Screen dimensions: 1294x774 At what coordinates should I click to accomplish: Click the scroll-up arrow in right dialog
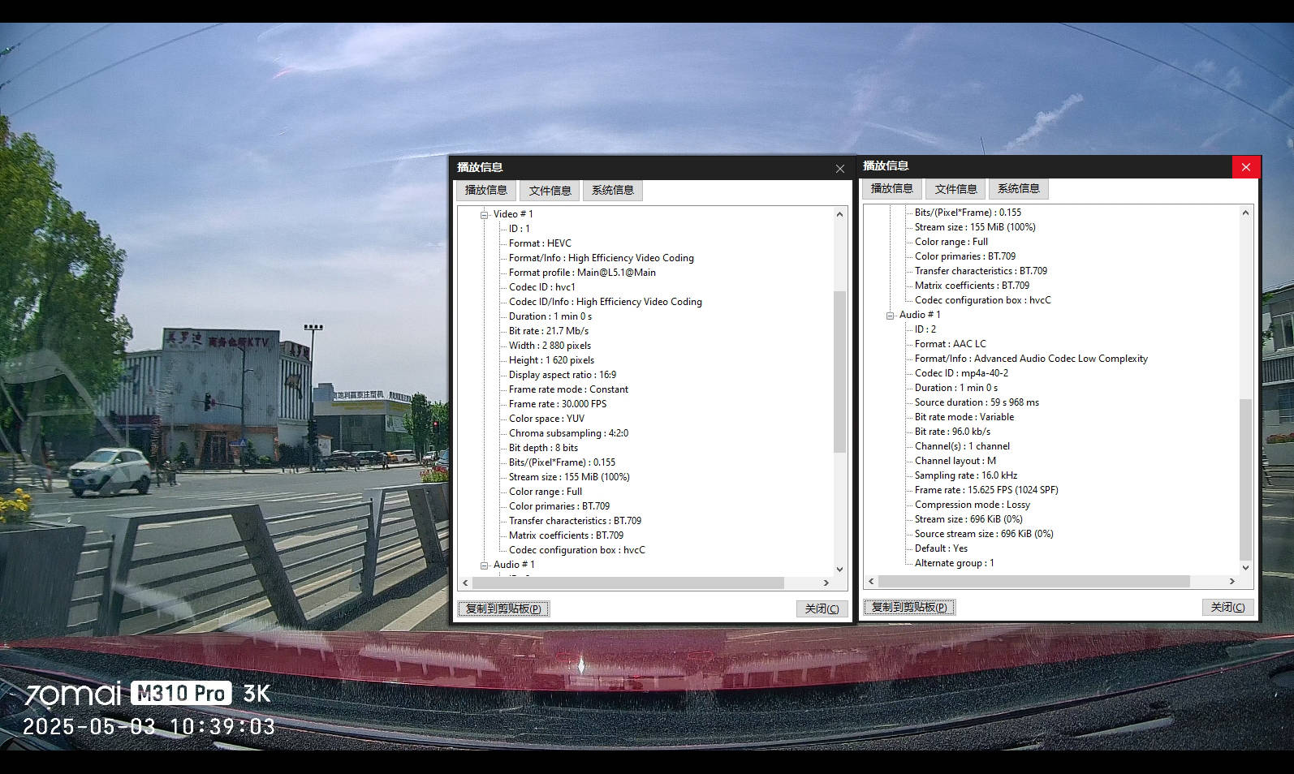[x=1245, y=213]
